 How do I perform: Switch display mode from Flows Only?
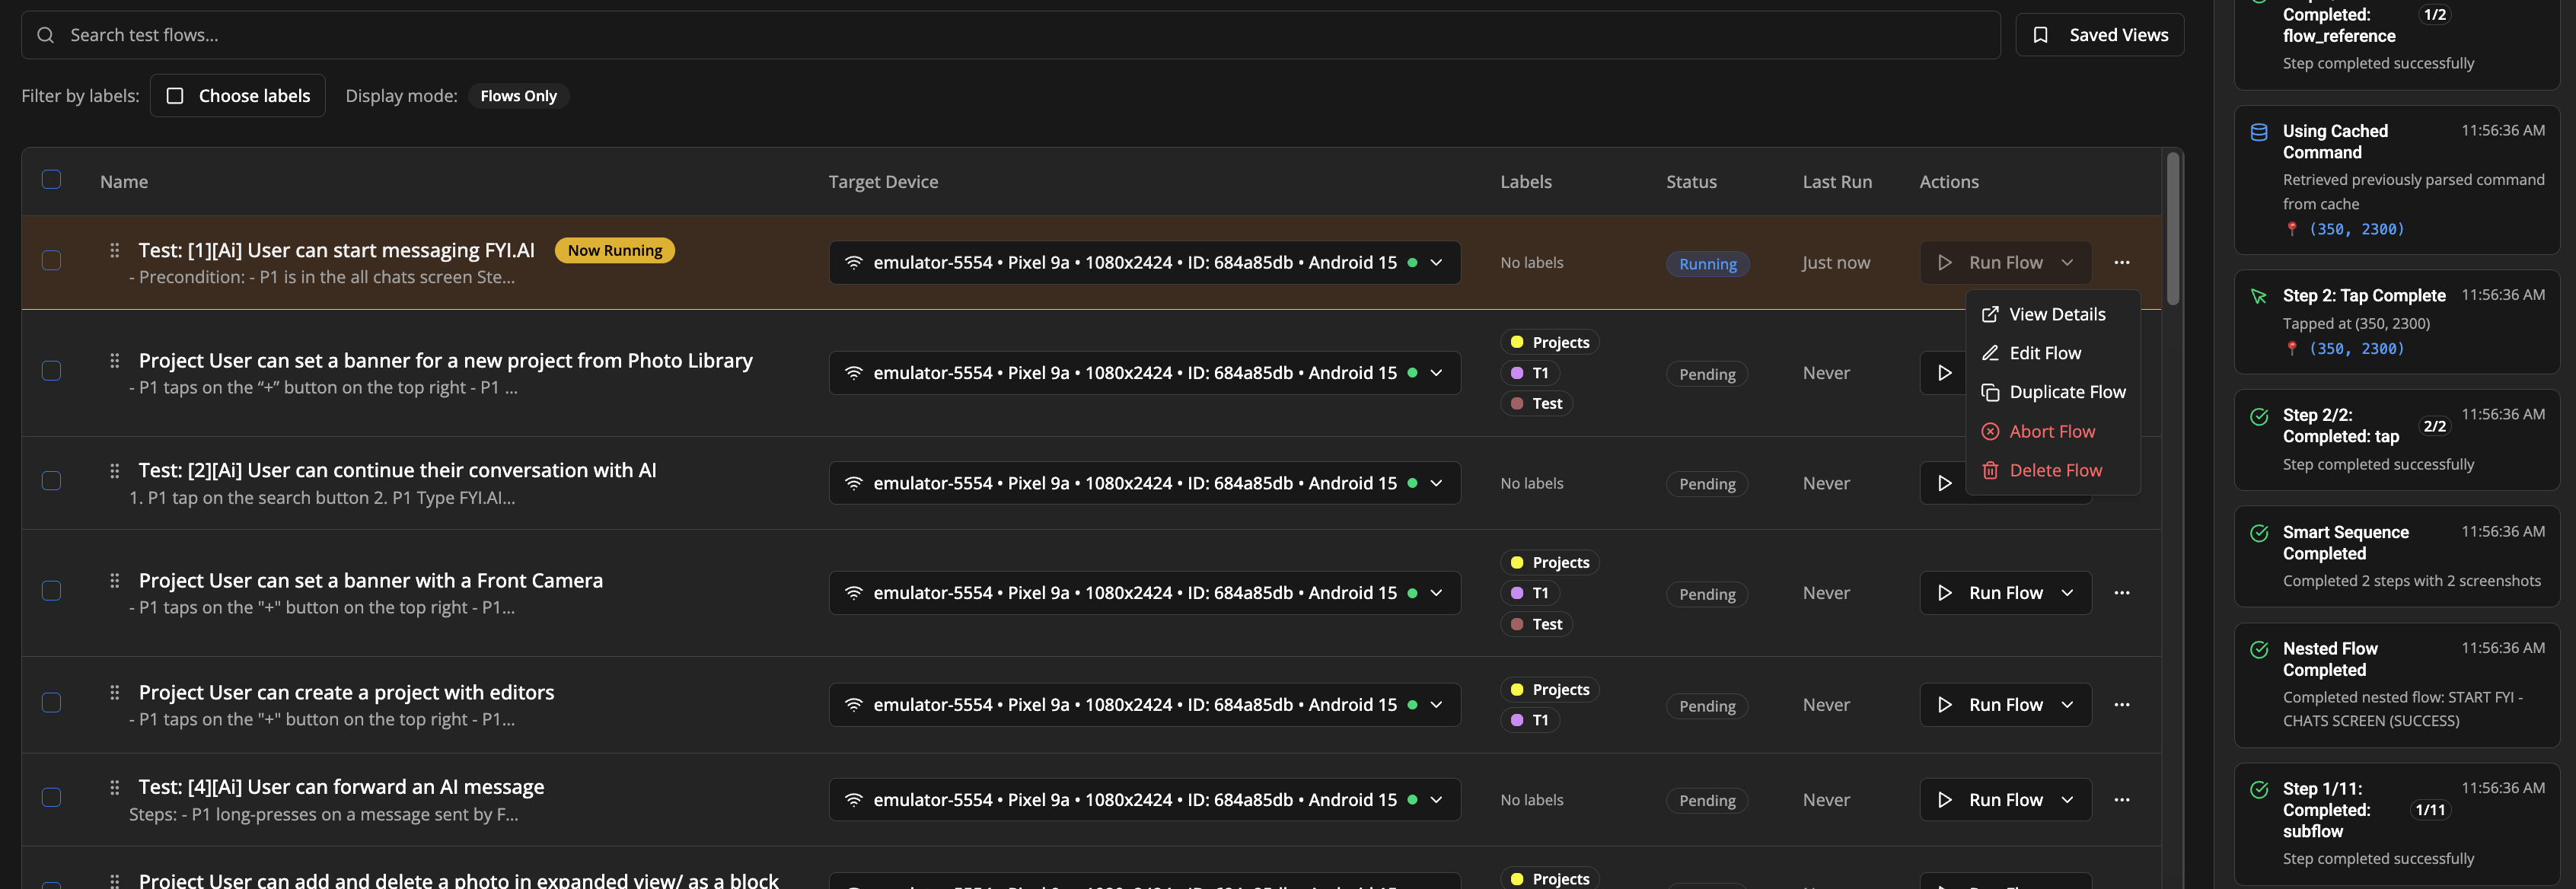[x=518, y=96]
